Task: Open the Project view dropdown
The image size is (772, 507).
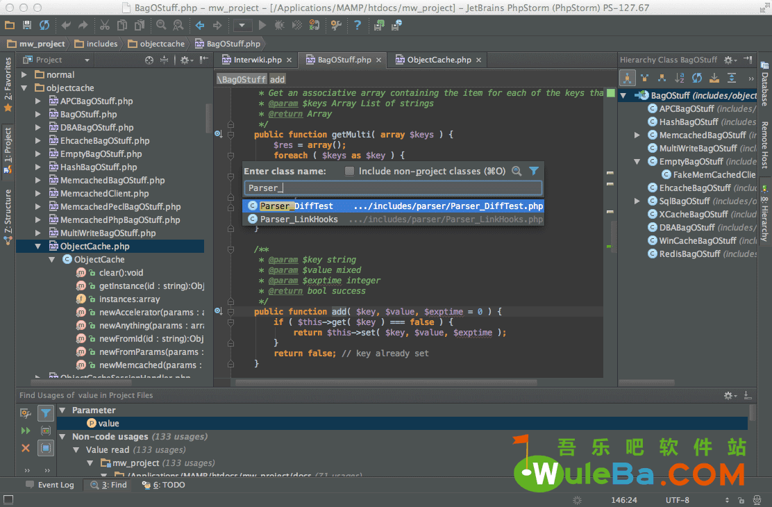Action: [x=87, y=60]
